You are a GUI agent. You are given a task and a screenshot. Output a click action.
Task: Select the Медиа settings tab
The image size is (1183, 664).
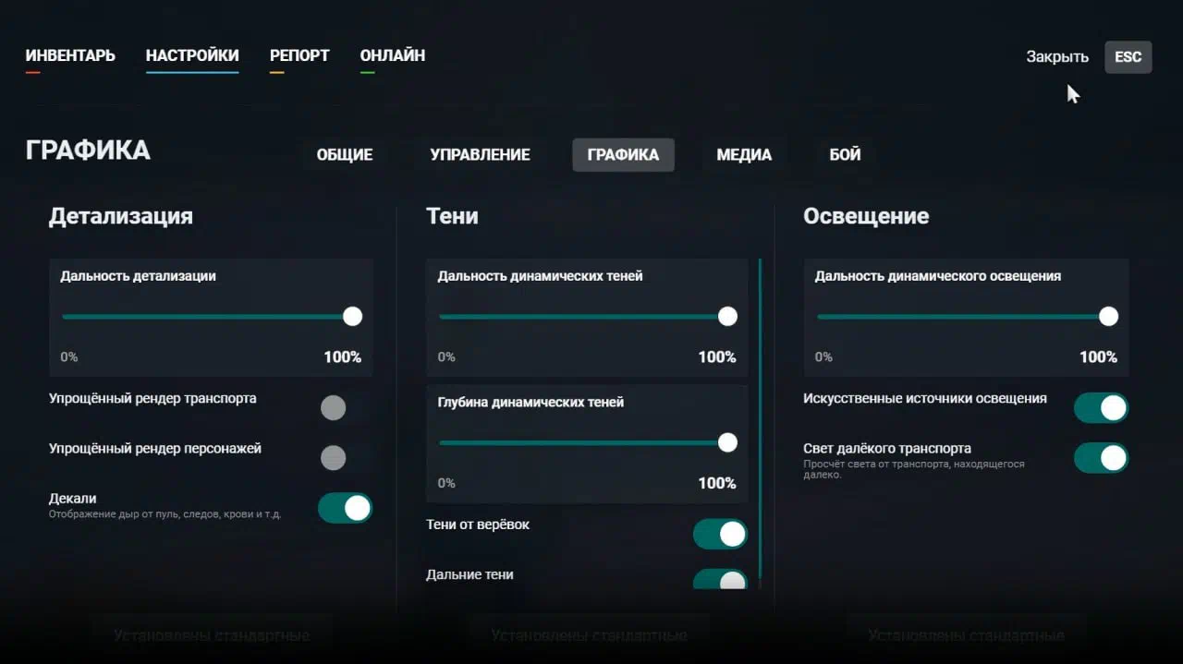(744, 155)
